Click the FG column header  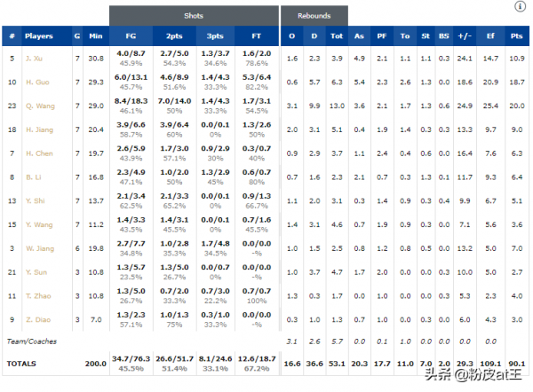coord(131,36)
